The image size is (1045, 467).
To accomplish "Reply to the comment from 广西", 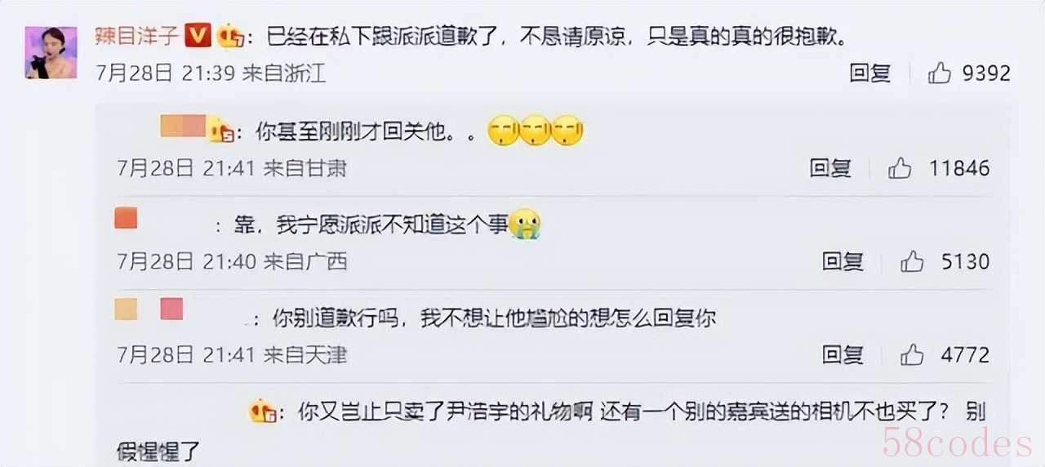I will (843, 261).
